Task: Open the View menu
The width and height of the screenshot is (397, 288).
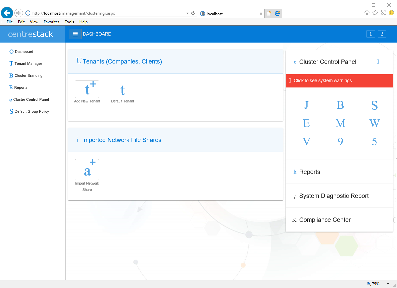Action: coord(34,22)
